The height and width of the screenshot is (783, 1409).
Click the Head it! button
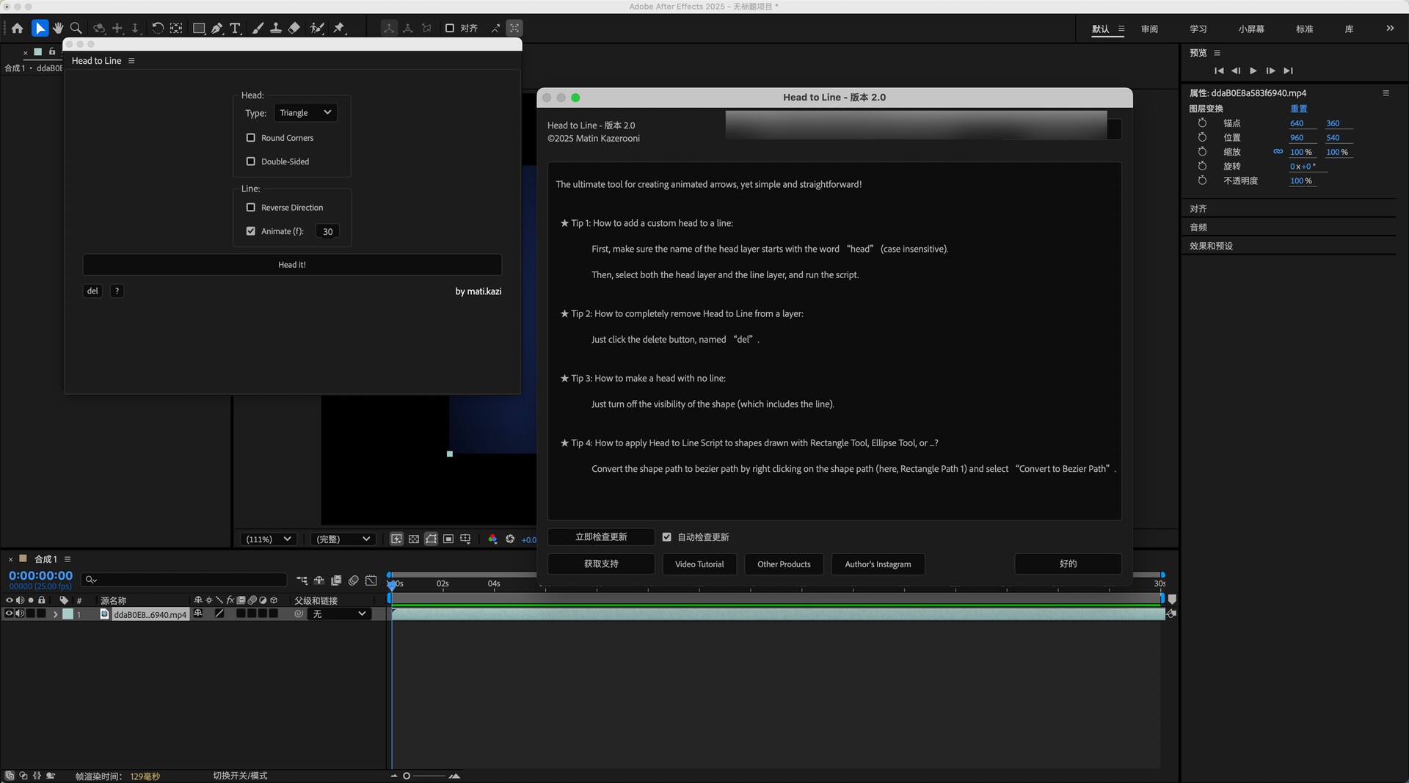coord(292,265)
